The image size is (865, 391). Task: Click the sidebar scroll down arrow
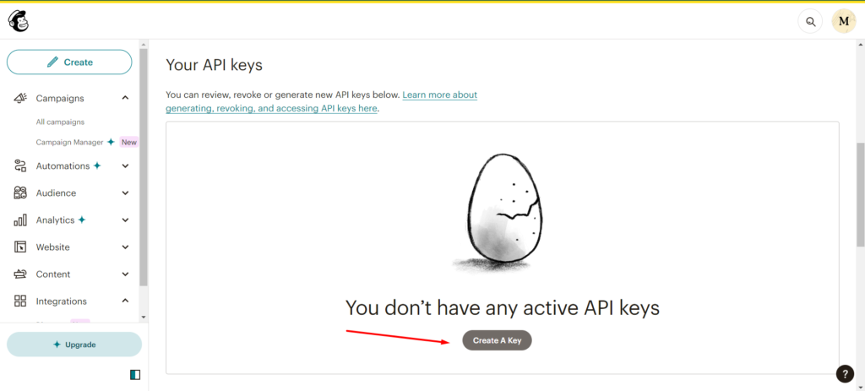tap(144, 317)
